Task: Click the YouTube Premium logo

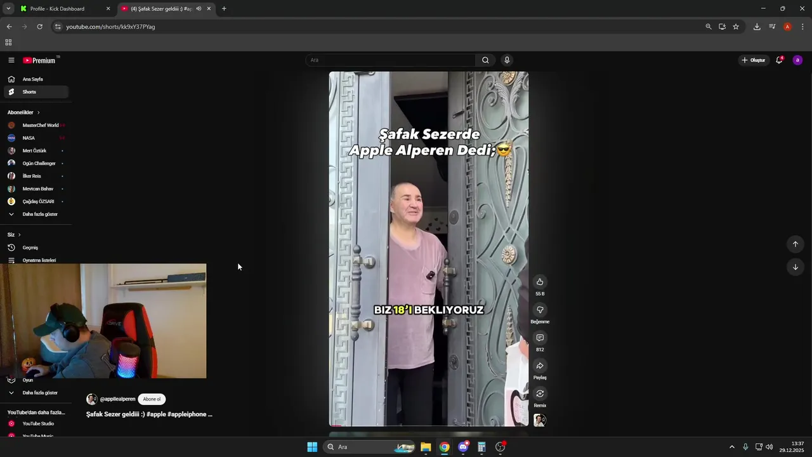Action: tap(39, 60)
